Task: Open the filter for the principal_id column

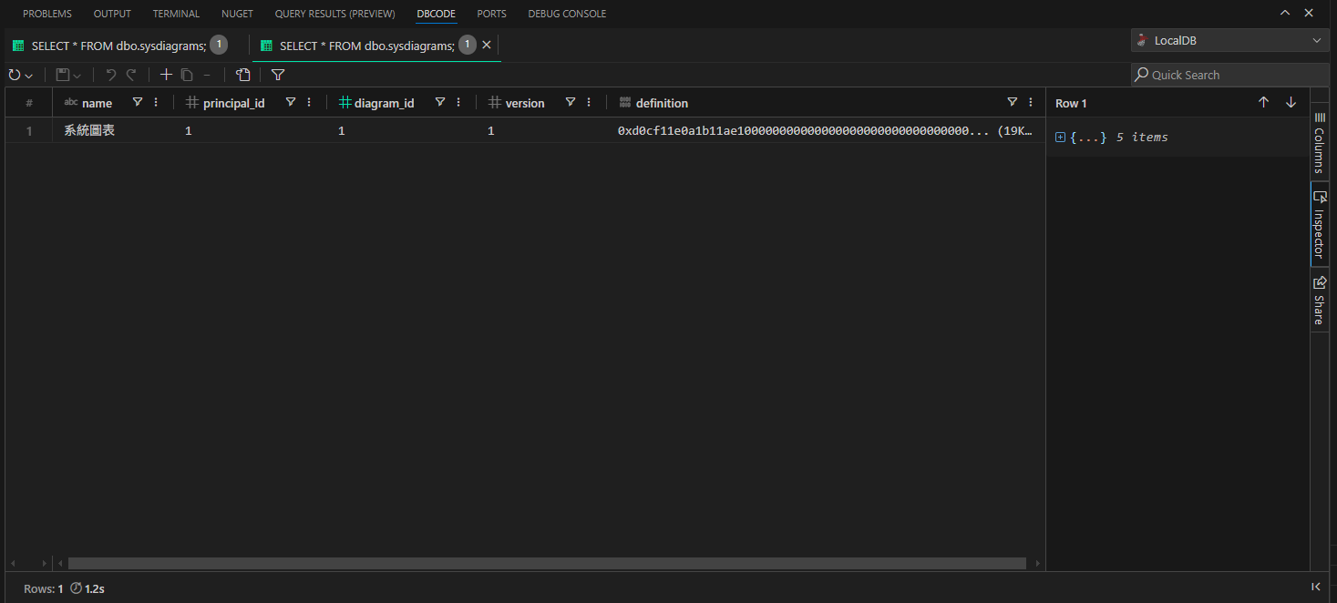Action: [x=291, y=102]
